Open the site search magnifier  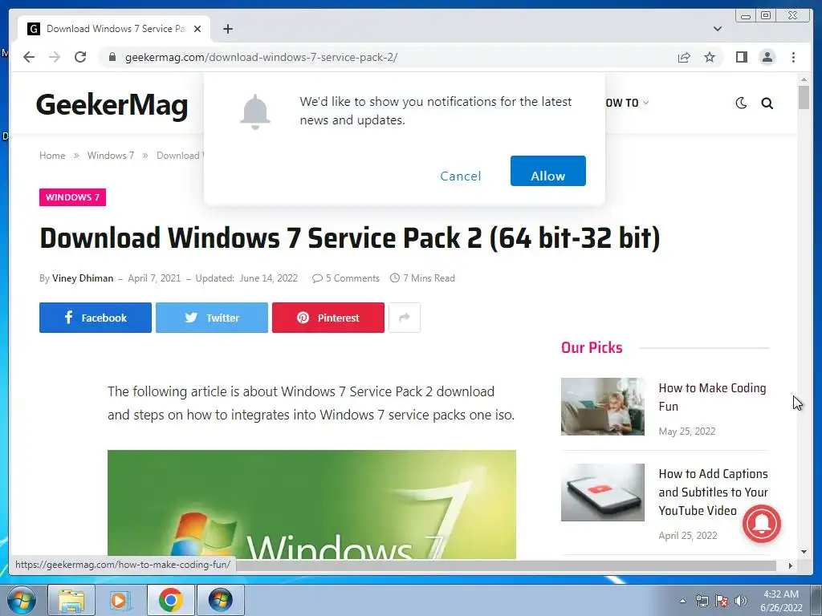tap(767, 103)
